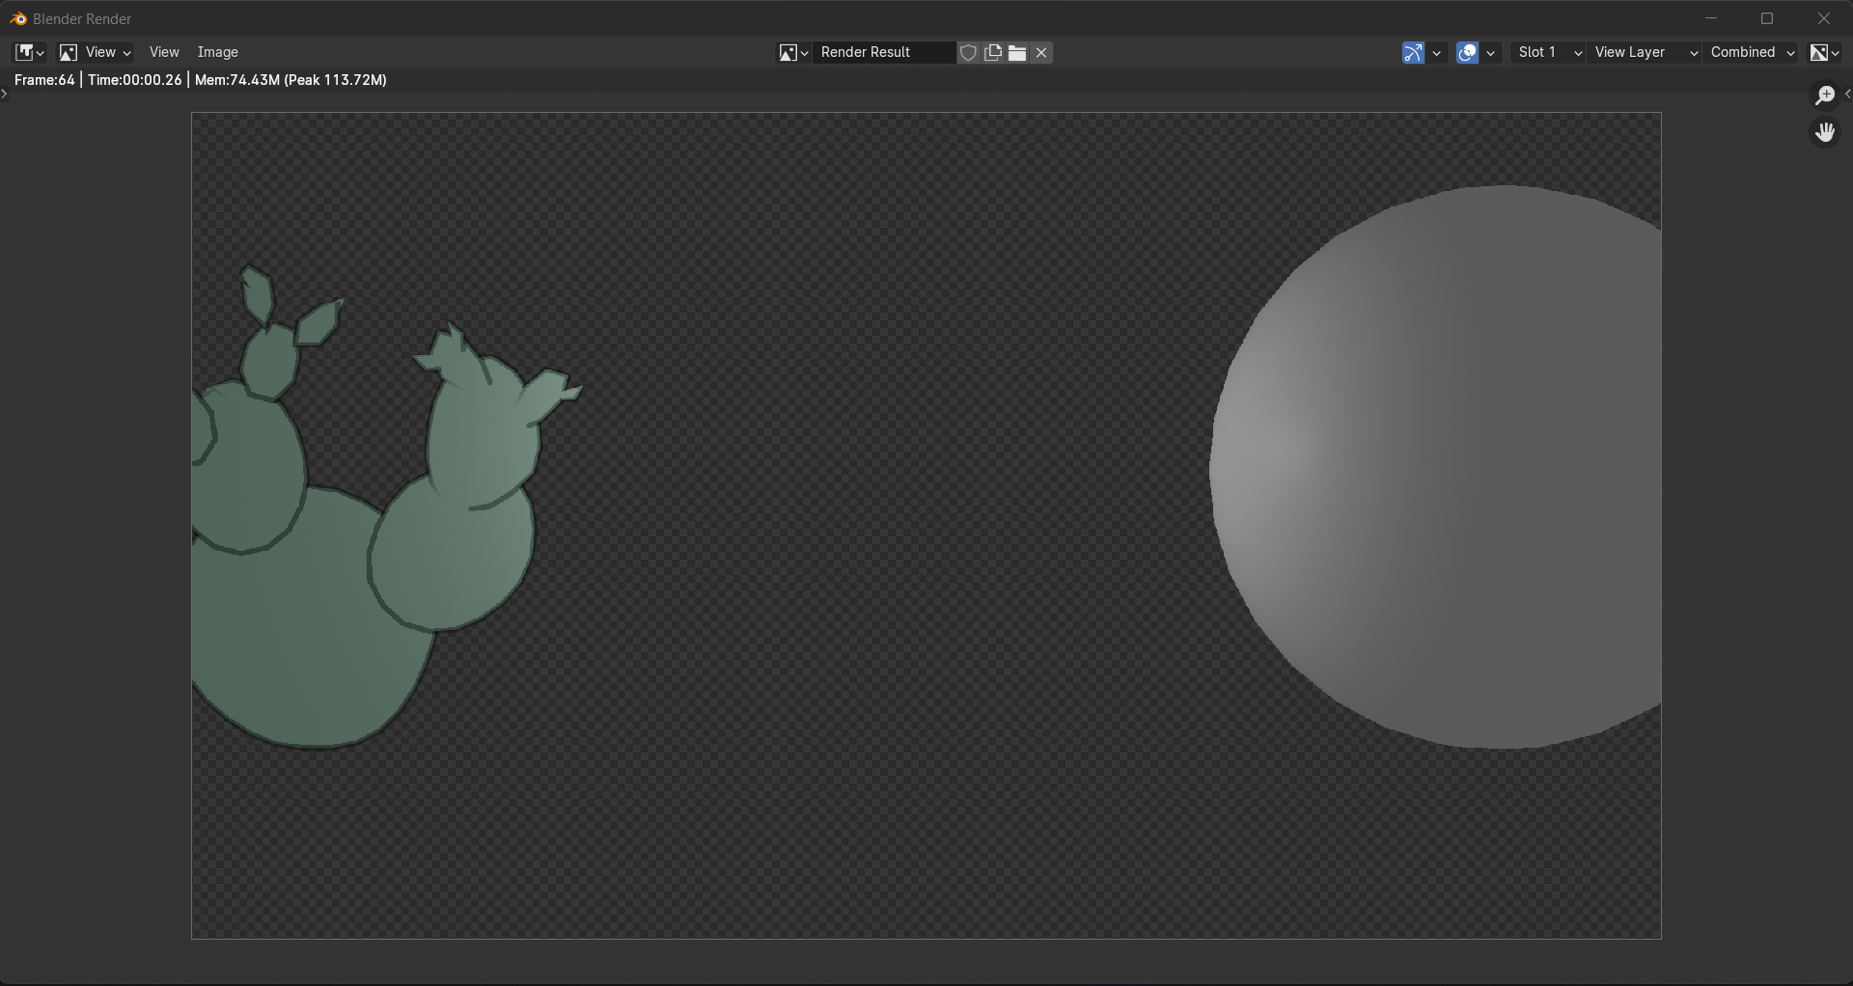The image size is (1853, 986).
Task: Click the new image icon
Action: pyautogui.click(x=993, y=52)
